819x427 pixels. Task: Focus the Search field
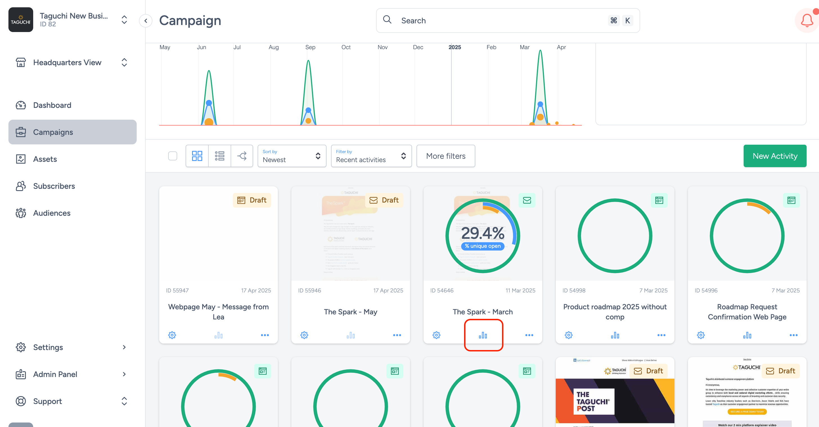508,21
